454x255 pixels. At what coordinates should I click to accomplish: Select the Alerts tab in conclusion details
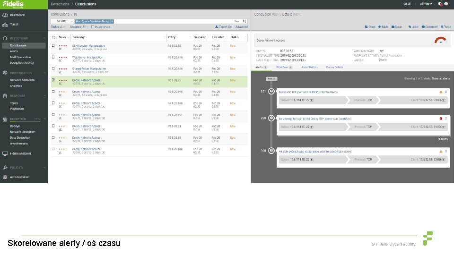pos(261,68)
